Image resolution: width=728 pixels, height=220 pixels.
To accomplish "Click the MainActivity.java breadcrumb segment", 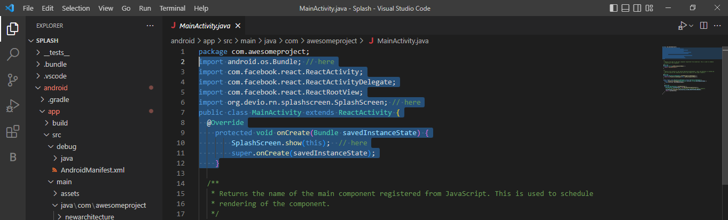I will [x=398, y=41].
